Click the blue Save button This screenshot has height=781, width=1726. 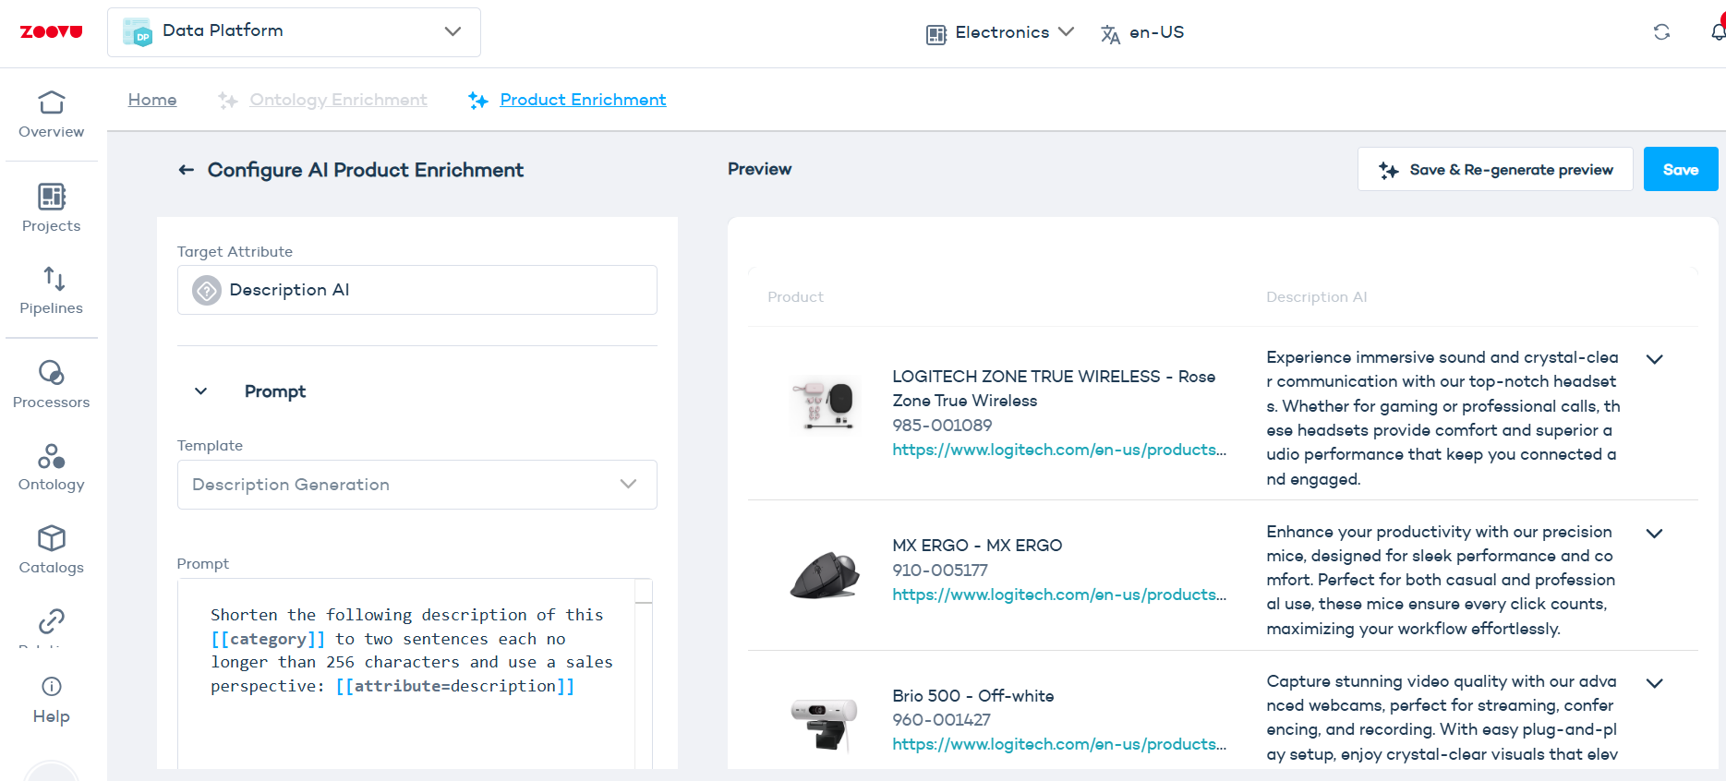(1680, 170)
